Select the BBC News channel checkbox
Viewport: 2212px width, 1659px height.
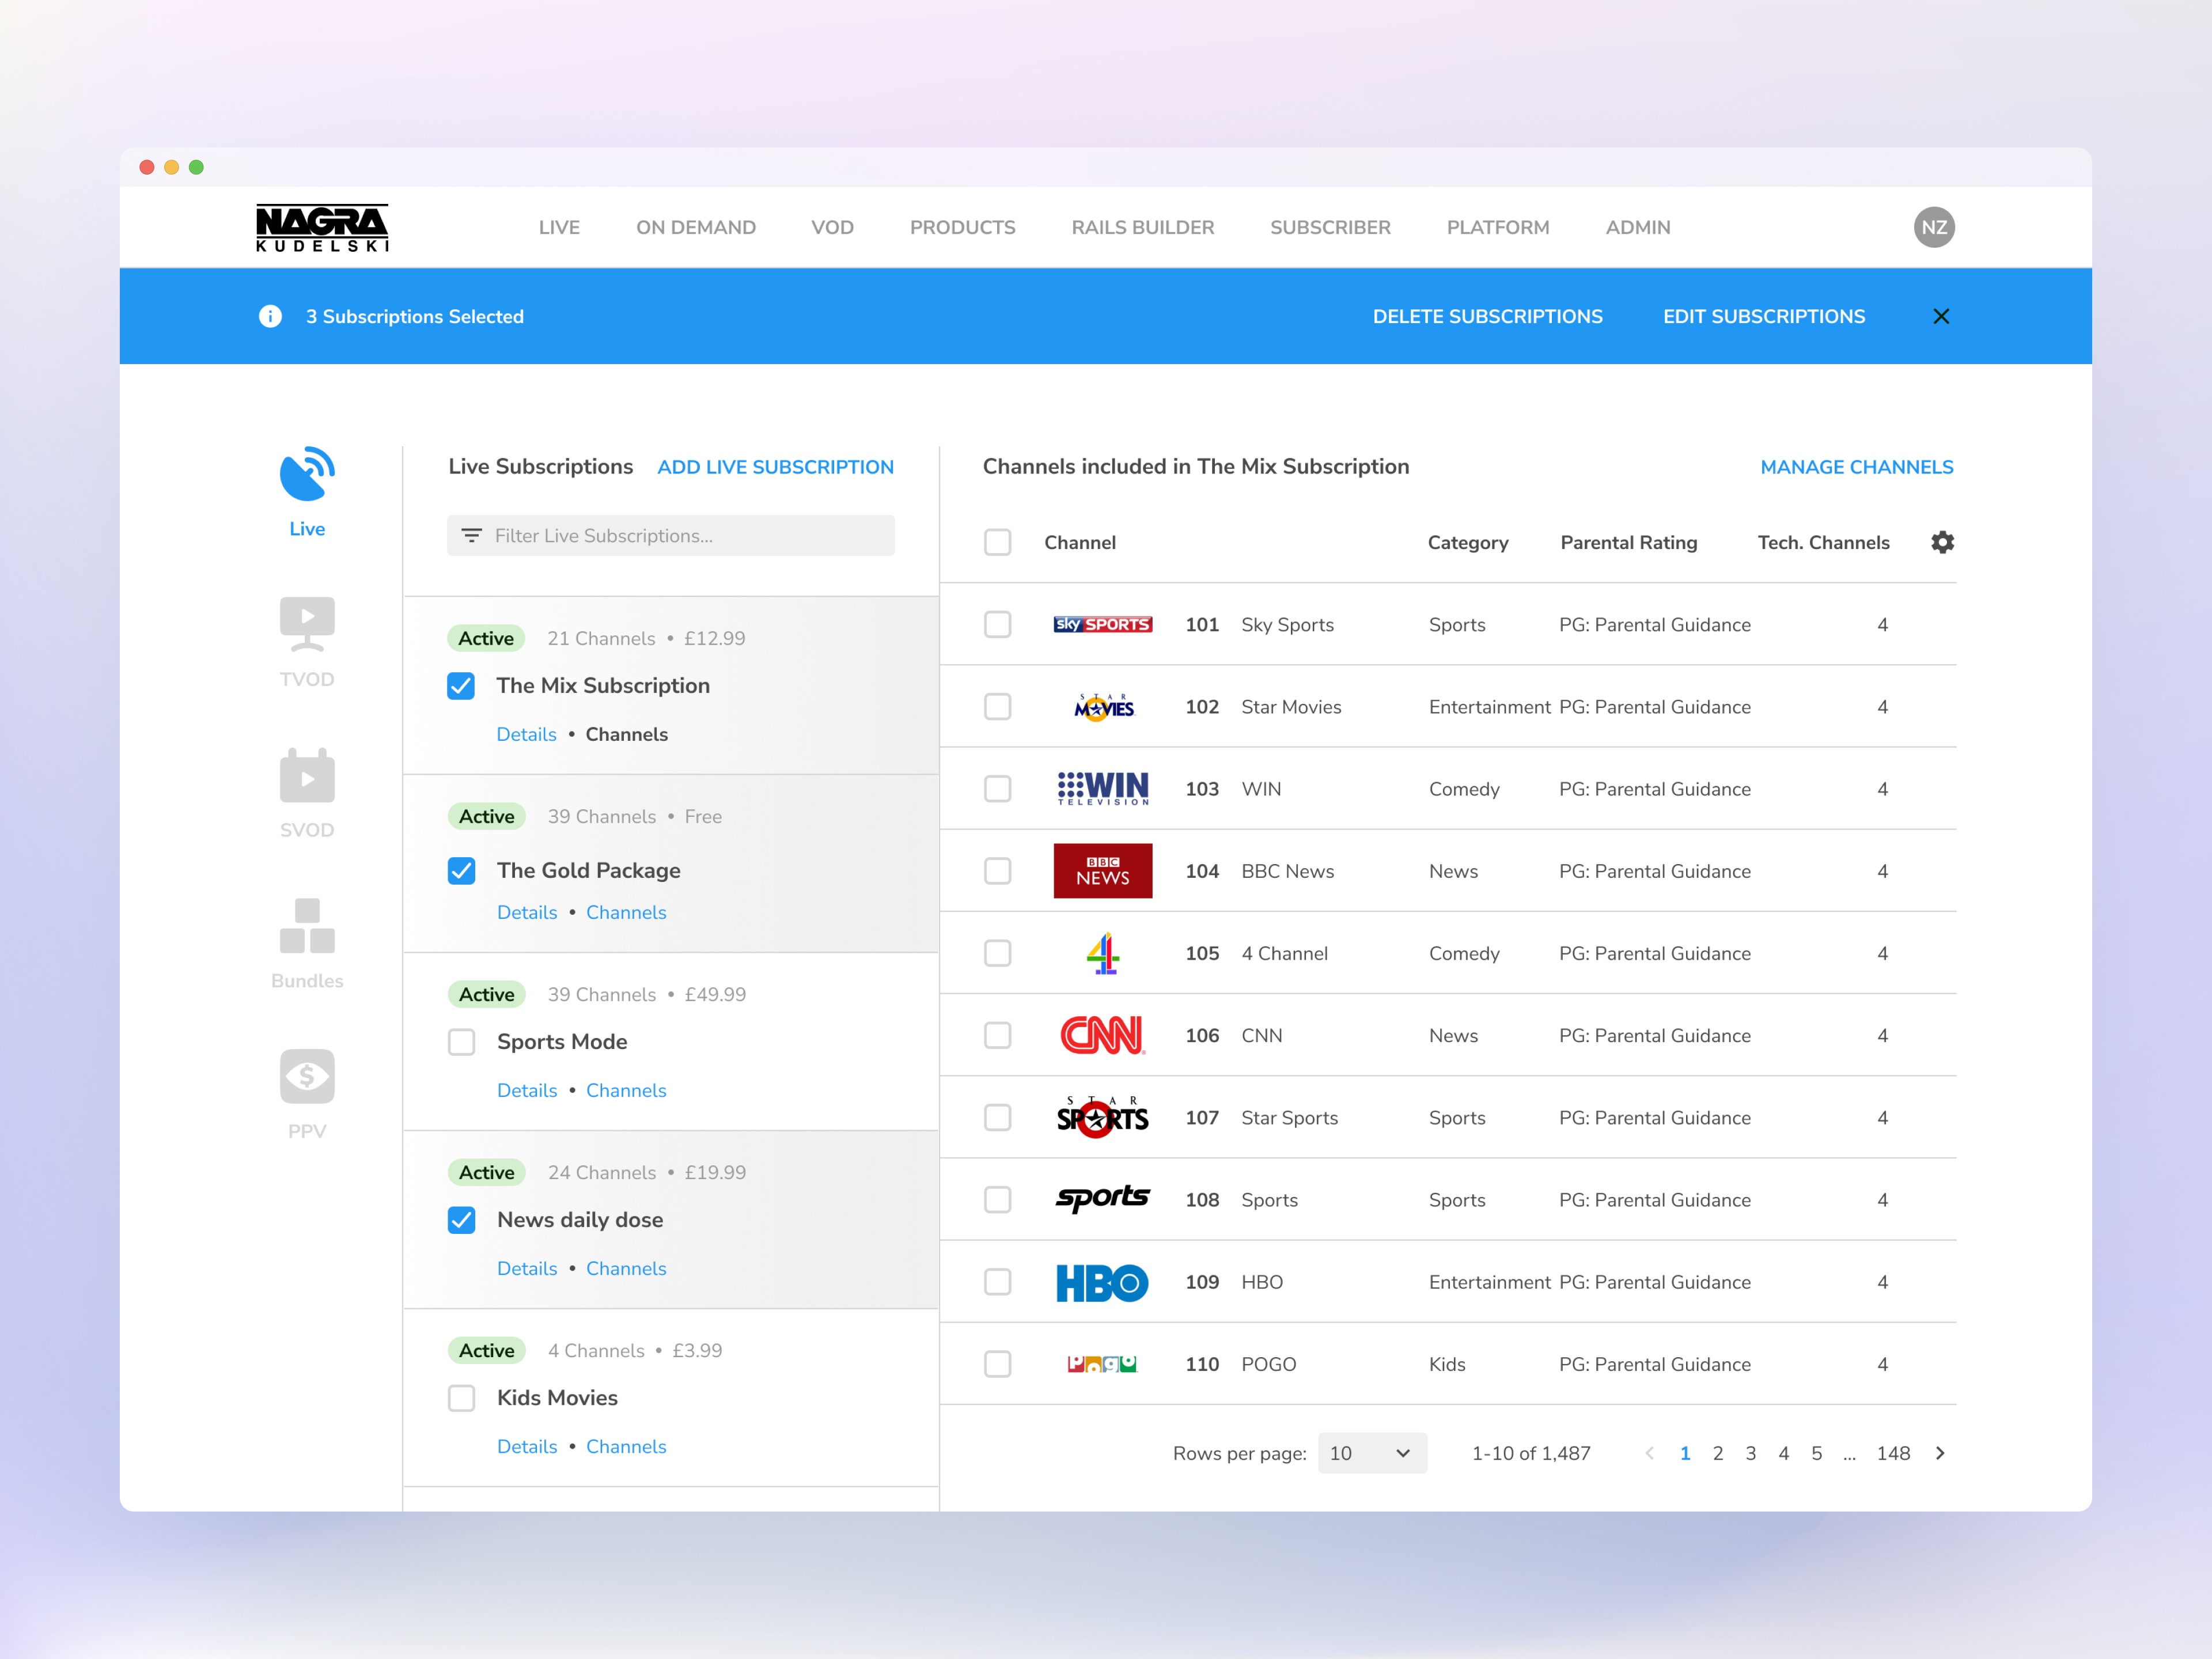point(997,871)
